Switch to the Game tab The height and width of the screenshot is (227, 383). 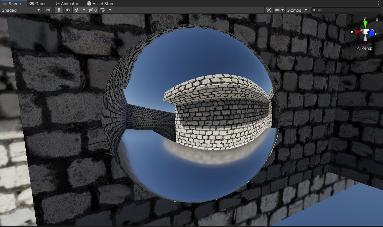click(38, 3)
